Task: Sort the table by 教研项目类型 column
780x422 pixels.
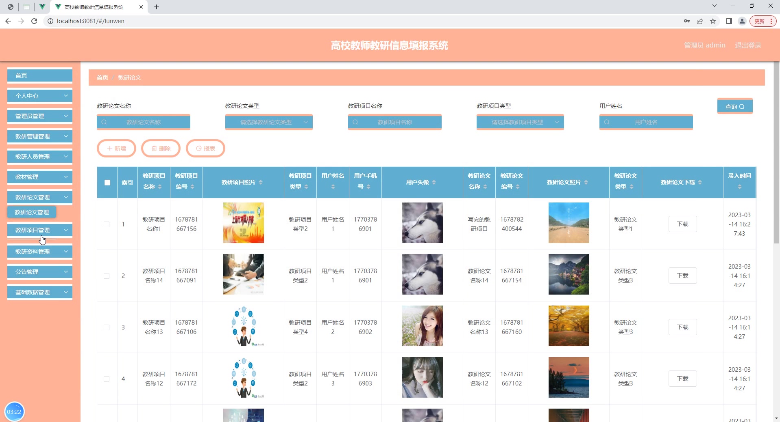Action: (x=306, y=187)
